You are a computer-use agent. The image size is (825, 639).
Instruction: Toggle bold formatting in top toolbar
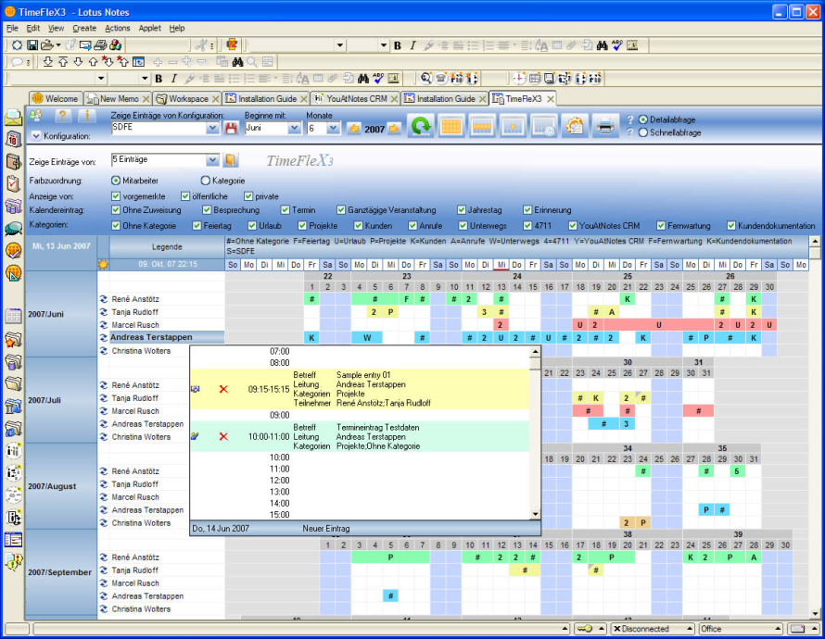tap(398, 45)
